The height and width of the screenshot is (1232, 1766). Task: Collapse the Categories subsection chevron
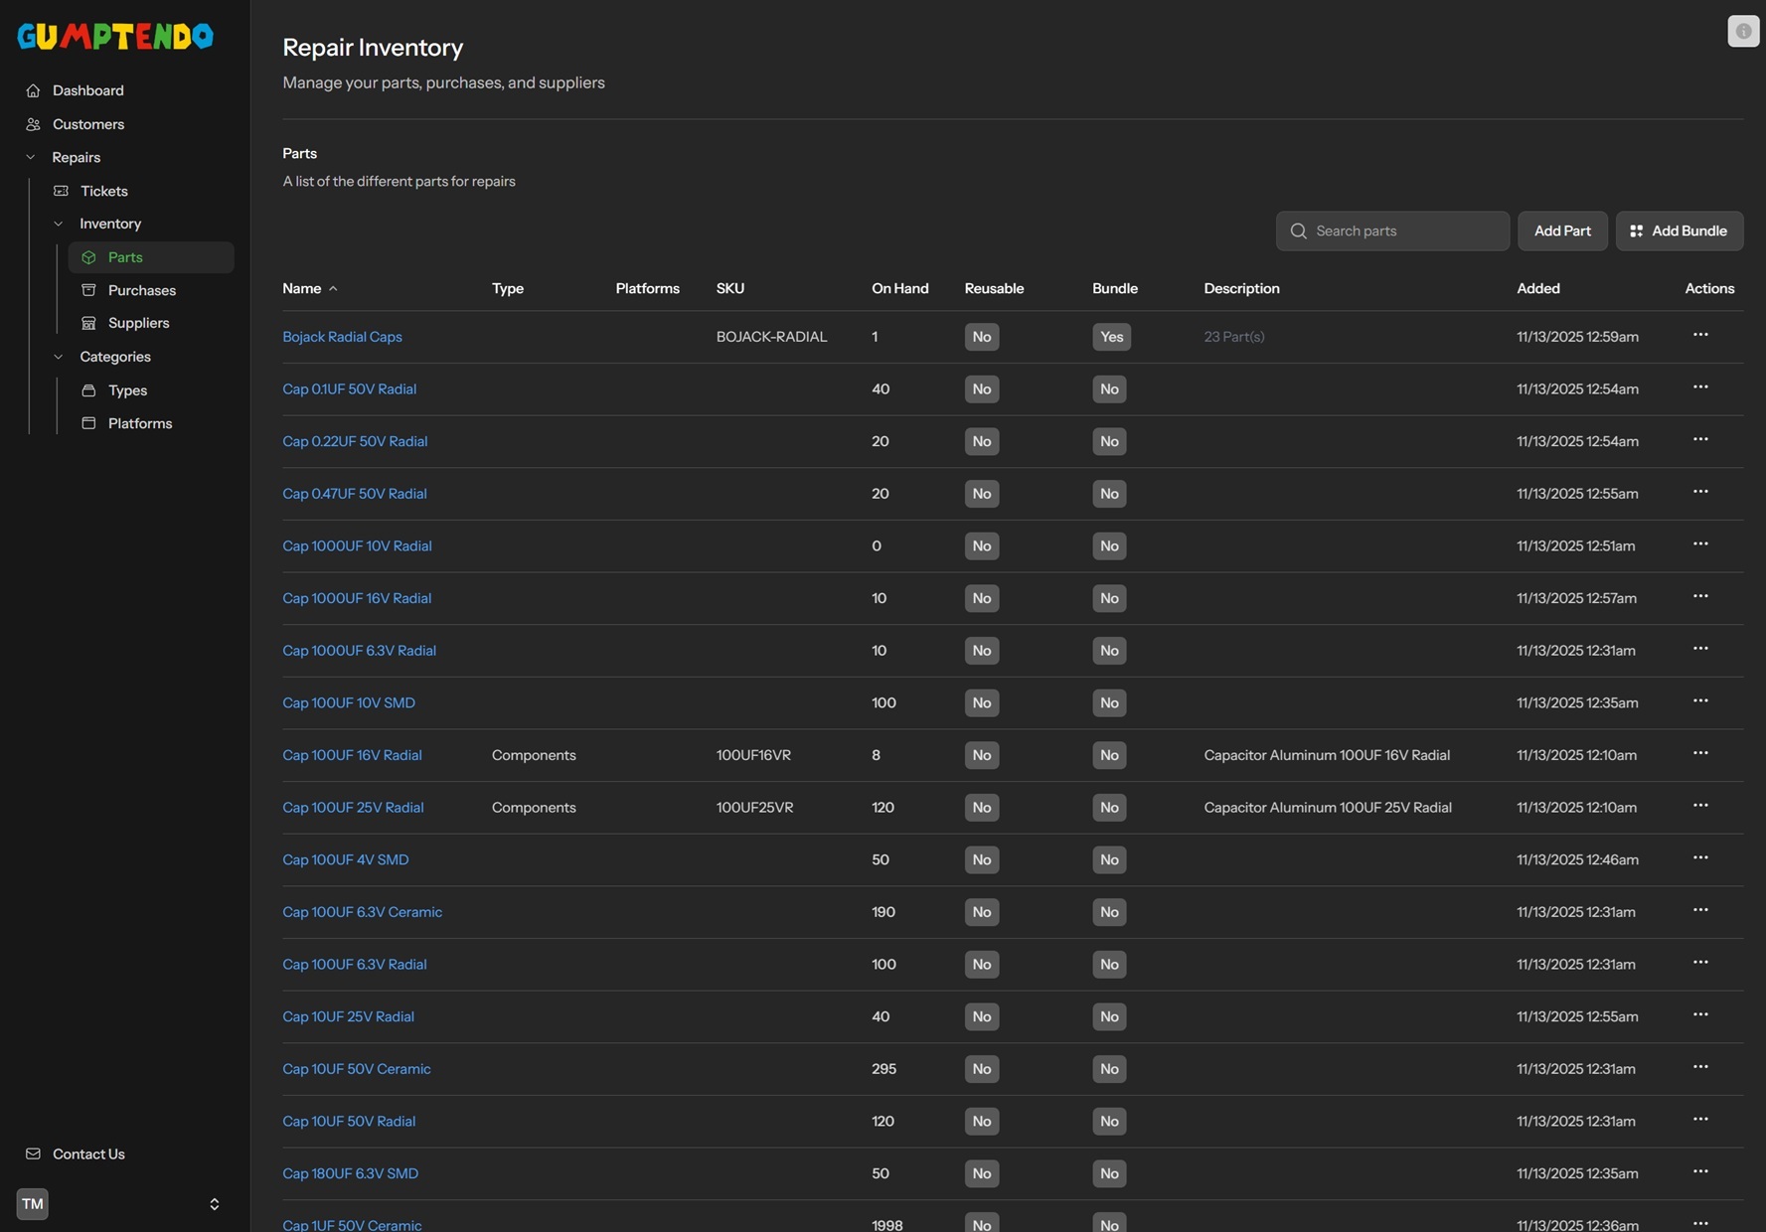click(58, 357)
